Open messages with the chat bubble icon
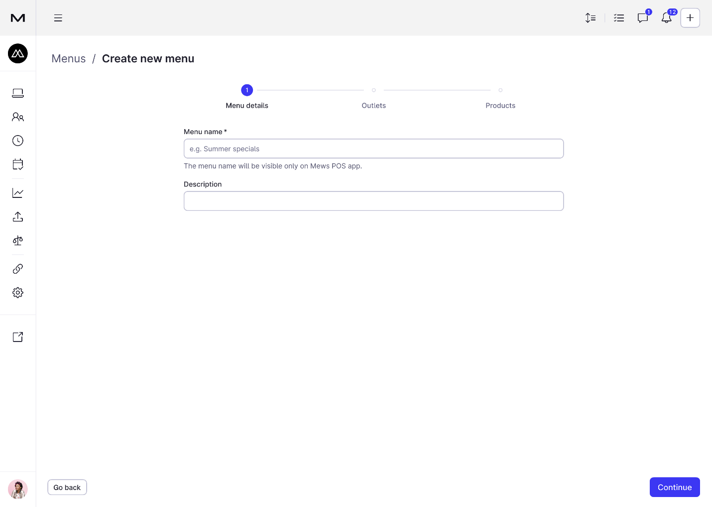 coord(642,18)
